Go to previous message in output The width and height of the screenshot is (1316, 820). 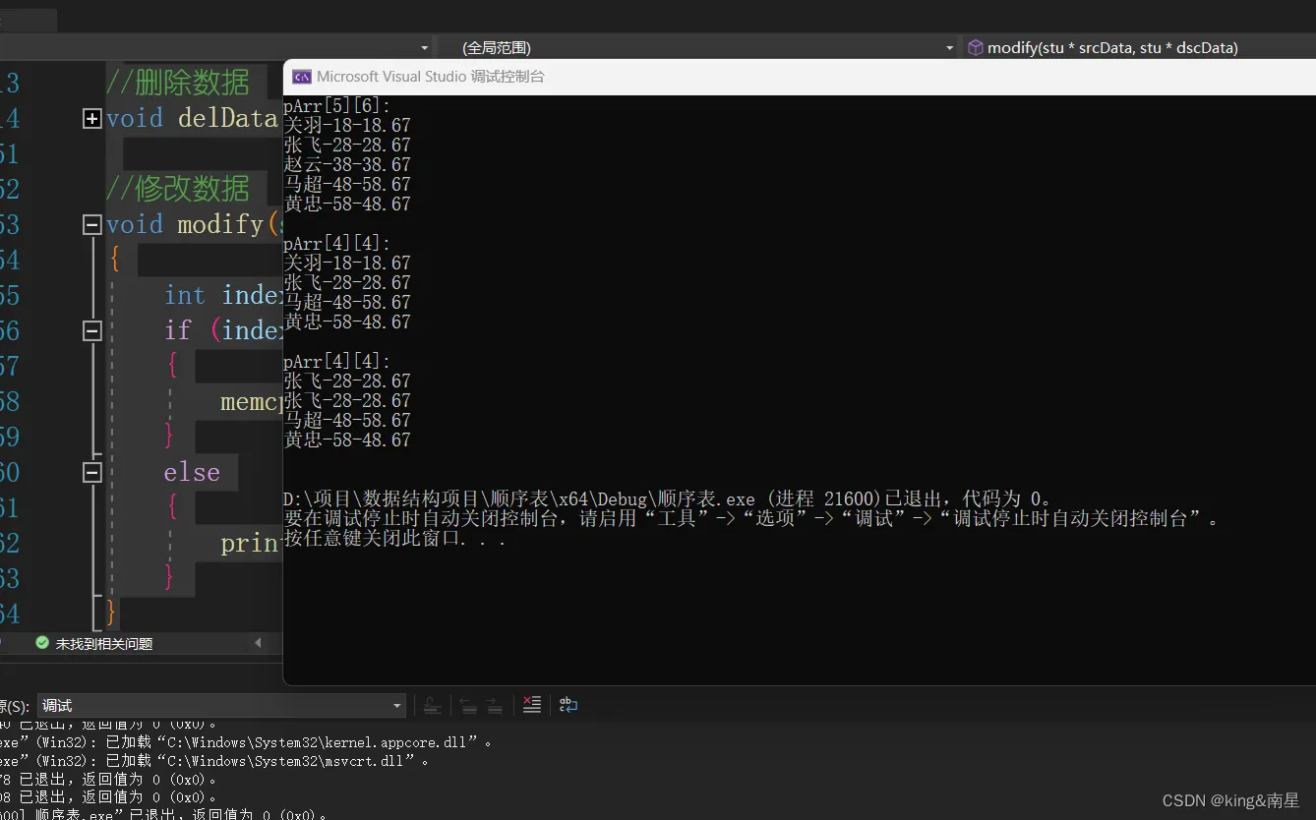(468, 704)
